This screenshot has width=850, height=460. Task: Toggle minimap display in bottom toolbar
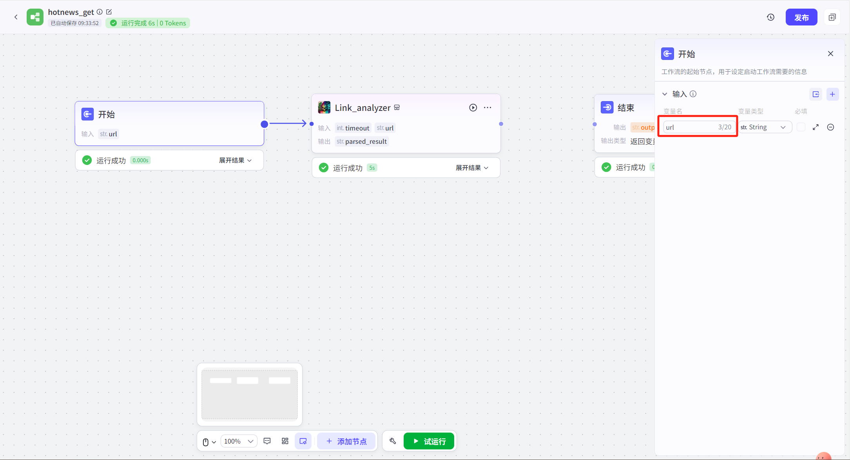(303, 441)
